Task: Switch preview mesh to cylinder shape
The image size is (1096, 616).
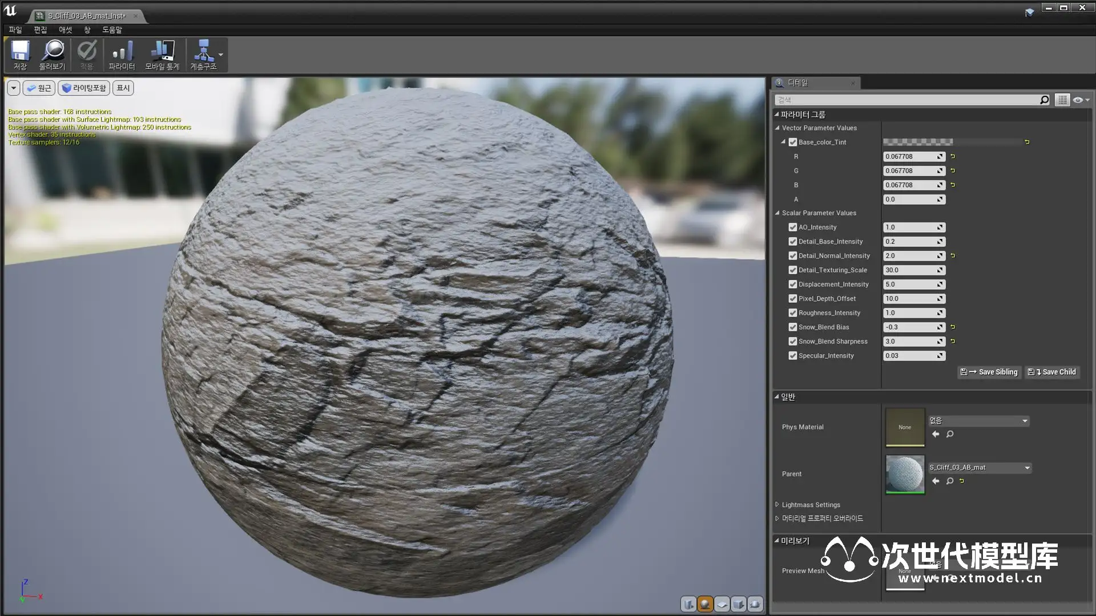Action: tap(689, 604)
